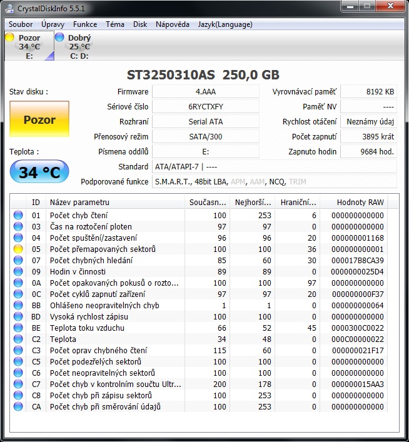Click the Písmena oddílů field showing E:
Viewport: 409px width, 442px height.
tap(206, 152)
